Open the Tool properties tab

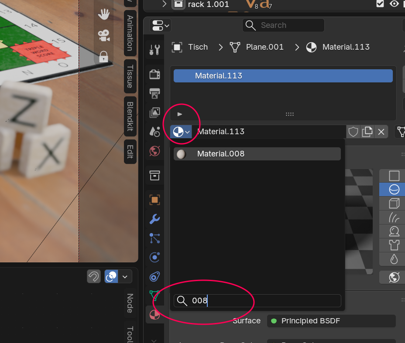coord(155,50)
